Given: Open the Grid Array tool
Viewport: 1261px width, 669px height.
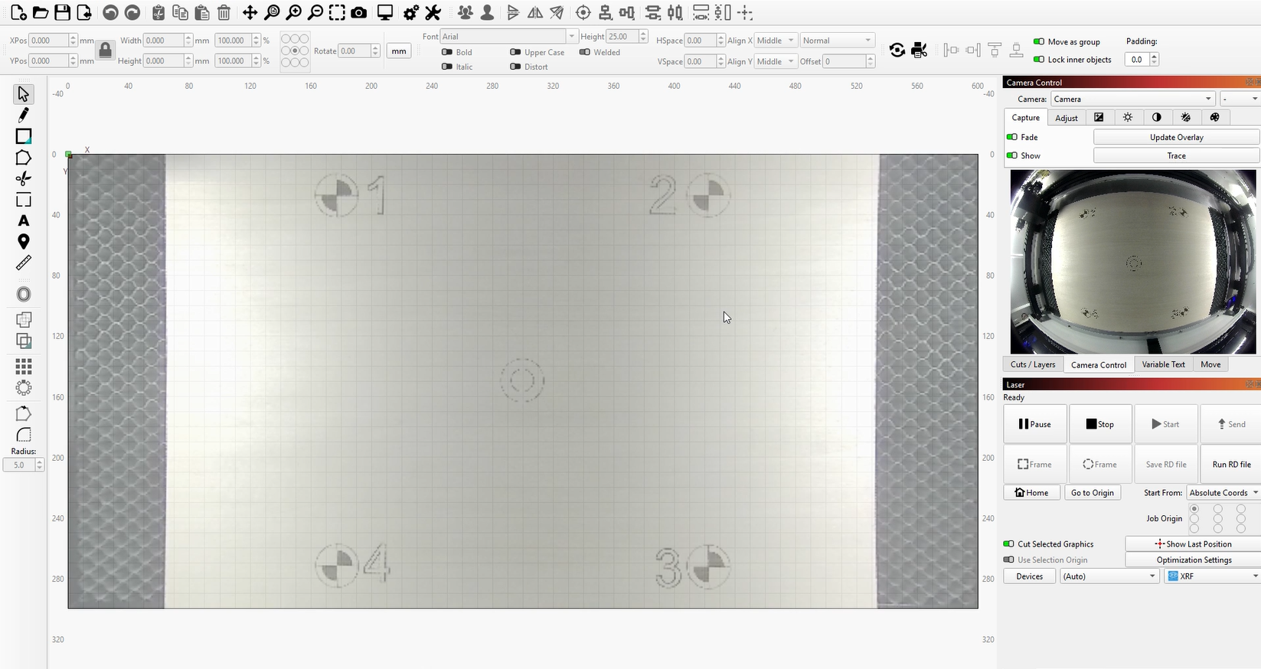Looking at the screenshot, I should pyautogui.click(x=24, y=367).
